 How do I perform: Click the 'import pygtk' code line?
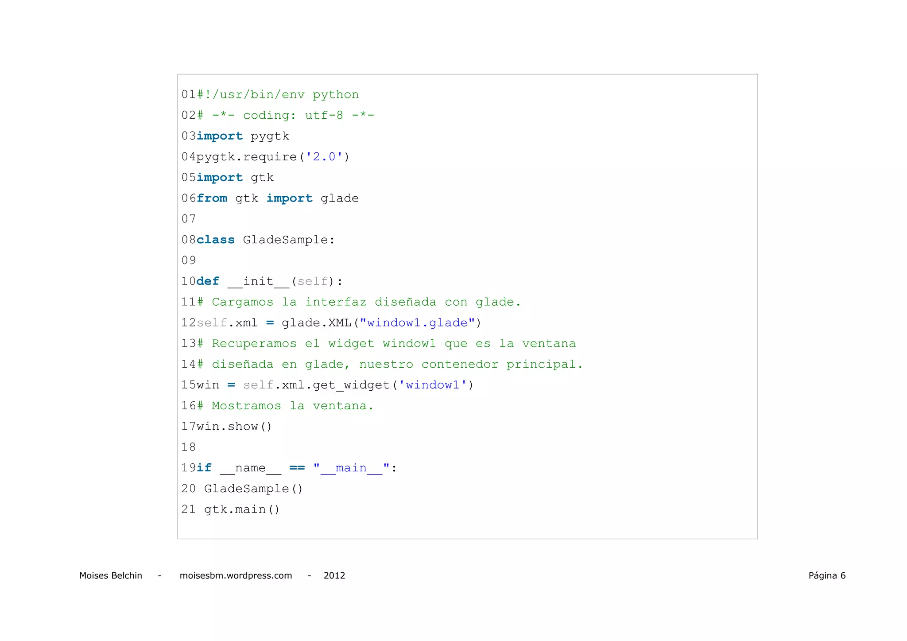243,136
